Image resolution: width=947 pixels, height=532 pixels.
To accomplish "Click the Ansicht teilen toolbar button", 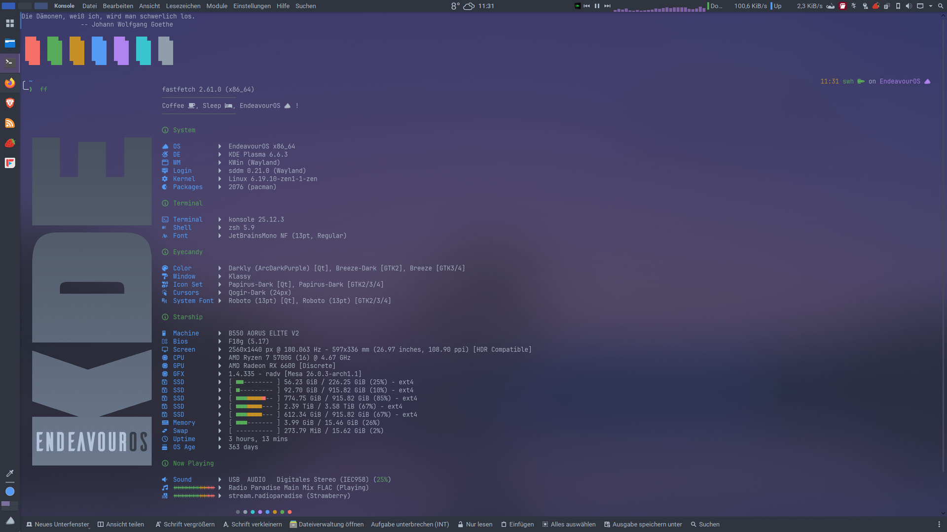I will coord(120,524).
